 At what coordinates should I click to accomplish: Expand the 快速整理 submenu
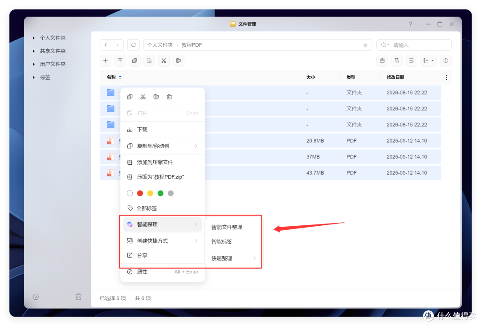pyautogui.click(x=233, y=258)
